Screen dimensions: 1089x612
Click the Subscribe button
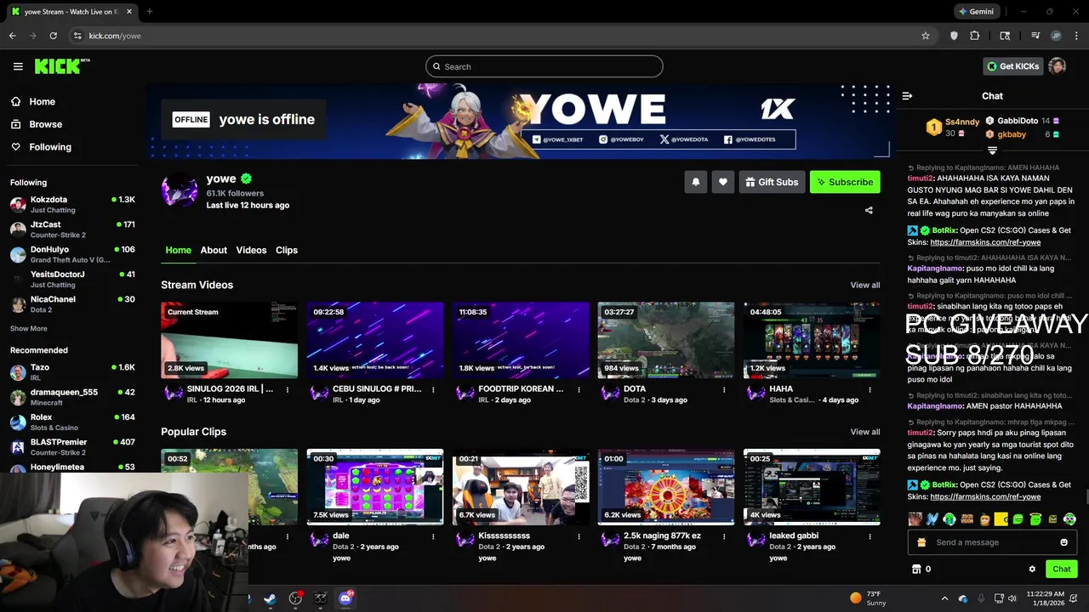pyautogui.click(x=845, y=182)
